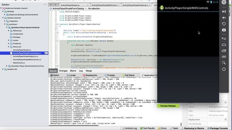The width and height of the screenshot is (232, 130).
Task: Open the No selection member breadcrumb
Action: pos(94,9)
